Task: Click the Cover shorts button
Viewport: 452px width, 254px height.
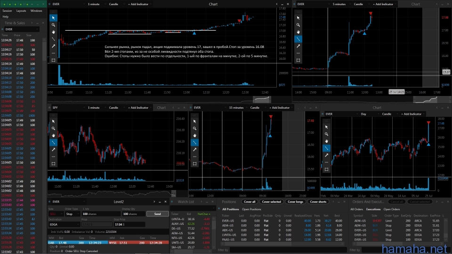Action: point(318,202)
